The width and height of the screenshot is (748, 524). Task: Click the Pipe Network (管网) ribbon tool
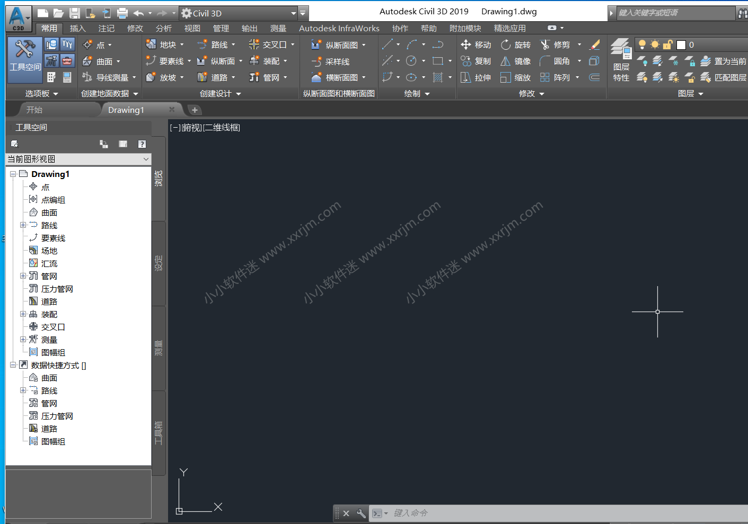(268, 77)
